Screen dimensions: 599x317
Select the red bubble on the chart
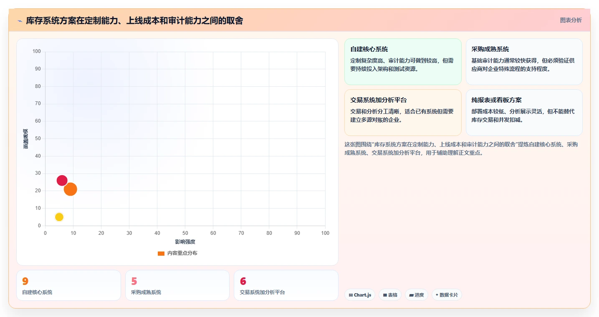[x=62, y=180]
